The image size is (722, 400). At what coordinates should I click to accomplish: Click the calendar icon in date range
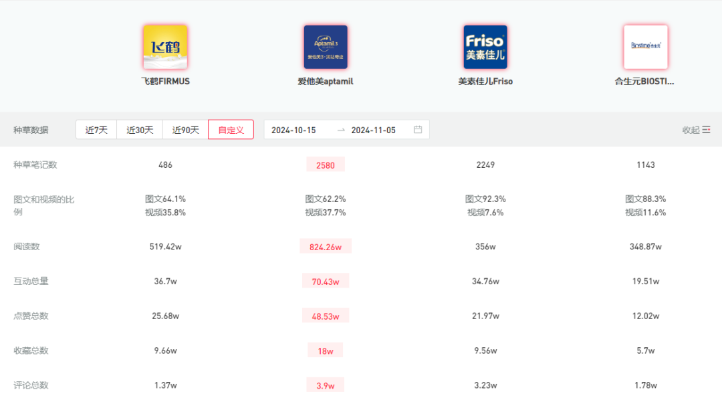[x=418, y=130]
